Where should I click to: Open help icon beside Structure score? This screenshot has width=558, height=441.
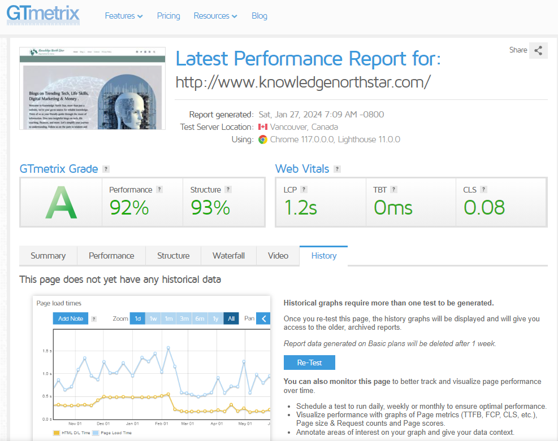point(228,189)
